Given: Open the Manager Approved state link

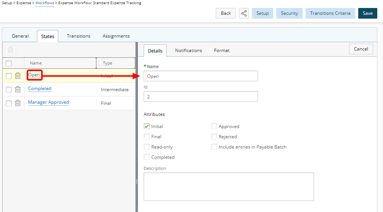Looking at the screenshot, I should 48,102.
